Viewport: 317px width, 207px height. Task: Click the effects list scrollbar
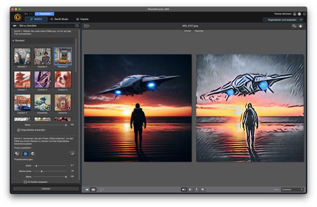pyautogui.click(x=76, y=56)
